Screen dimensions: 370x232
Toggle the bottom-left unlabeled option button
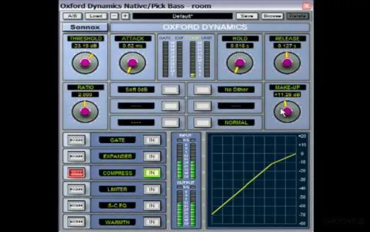170,122
